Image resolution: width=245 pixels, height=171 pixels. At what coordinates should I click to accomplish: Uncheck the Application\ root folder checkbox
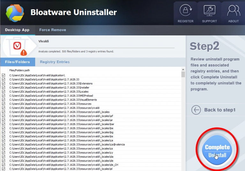tap(4, 75)
